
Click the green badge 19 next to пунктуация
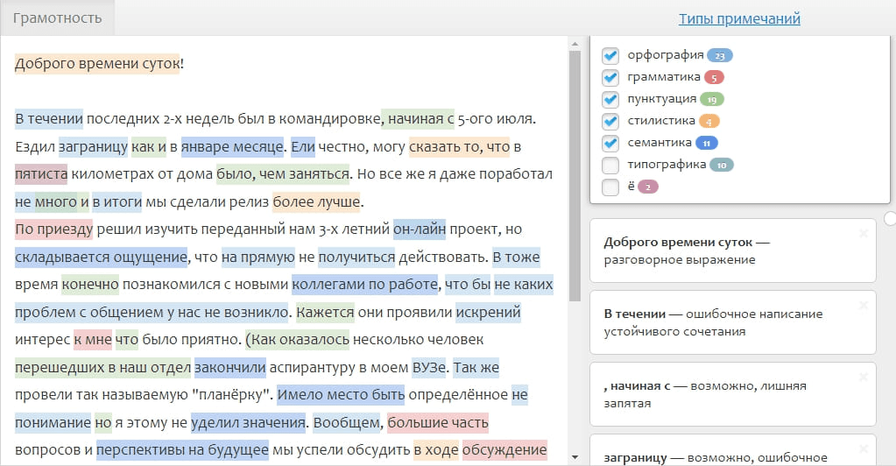tap(712, 100)
